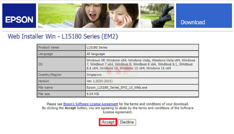
Task: Select the Epson_L15180_Series_EM2_10_Web.exe file name
Action: (x=117, y=87)
